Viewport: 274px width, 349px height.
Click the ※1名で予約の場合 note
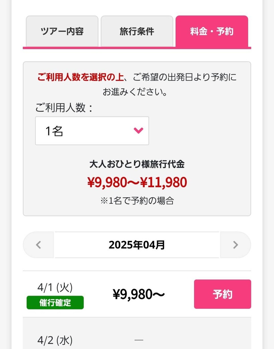[137, 201]
